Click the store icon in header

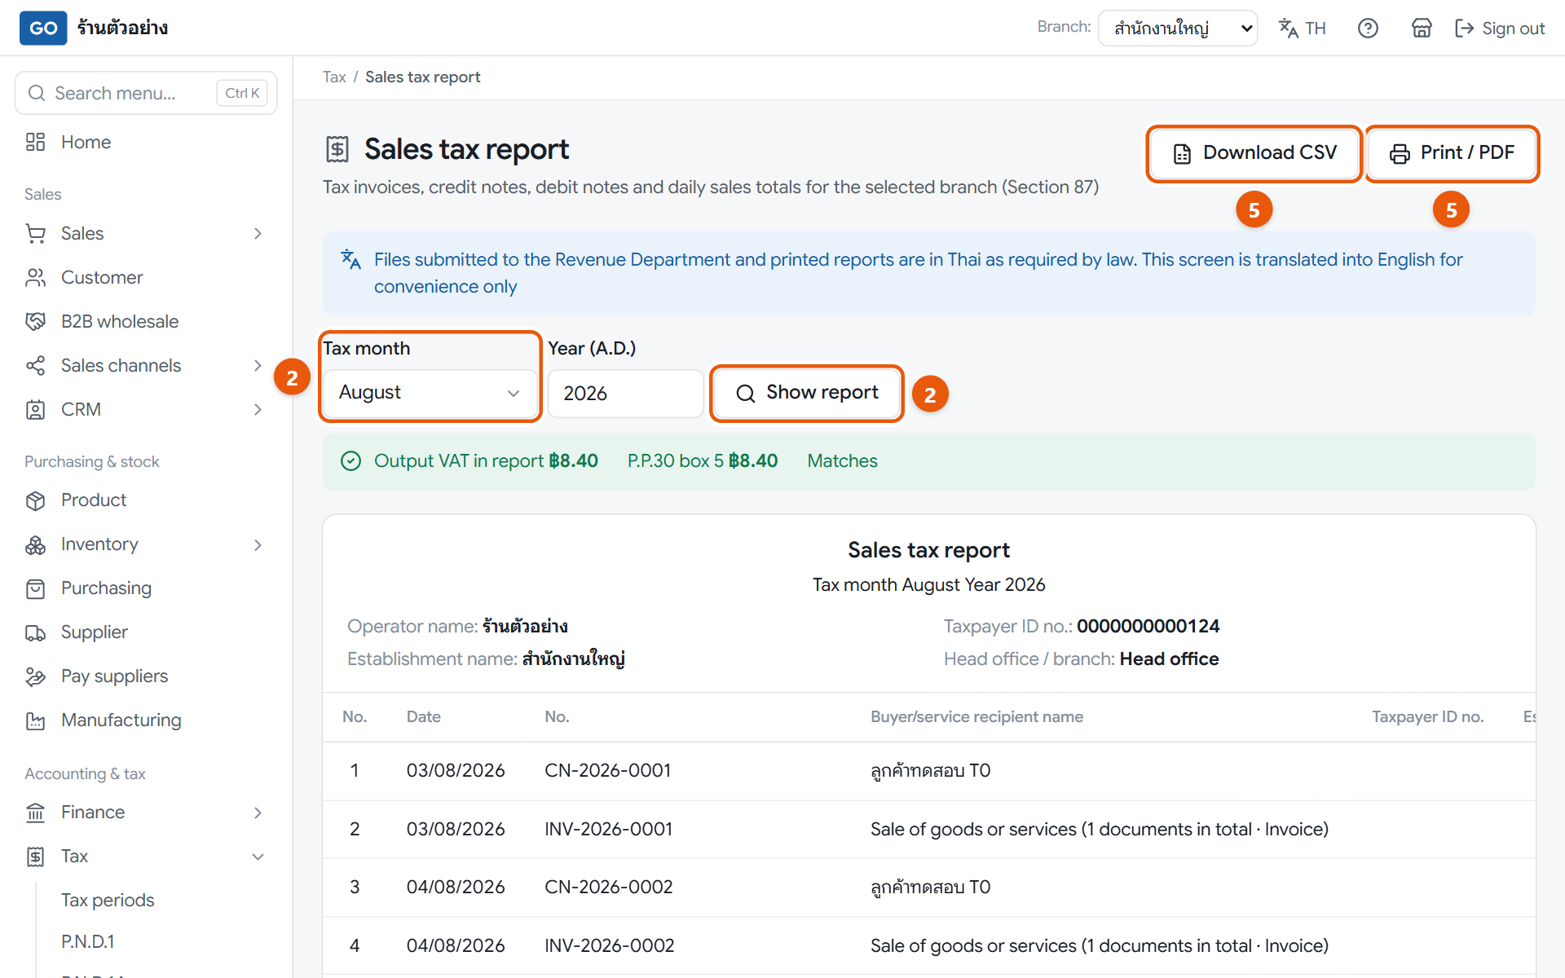1422,29
